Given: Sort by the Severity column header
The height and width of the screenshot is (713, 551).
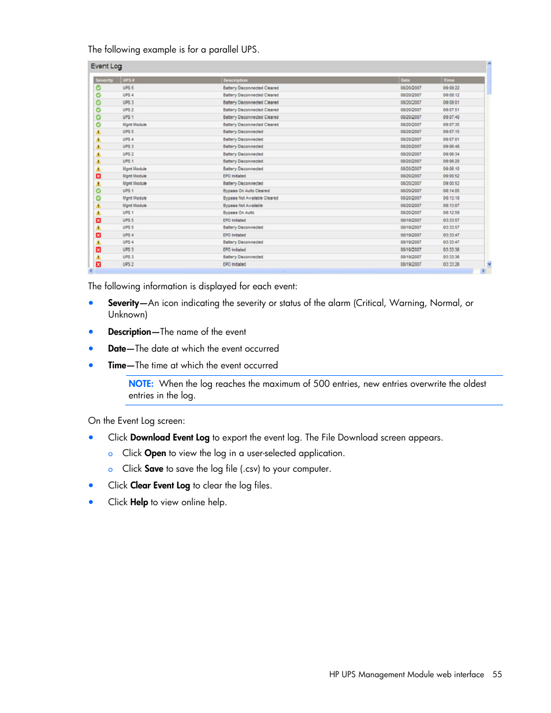Looking at the screenshot, I should tap(106, 80).
